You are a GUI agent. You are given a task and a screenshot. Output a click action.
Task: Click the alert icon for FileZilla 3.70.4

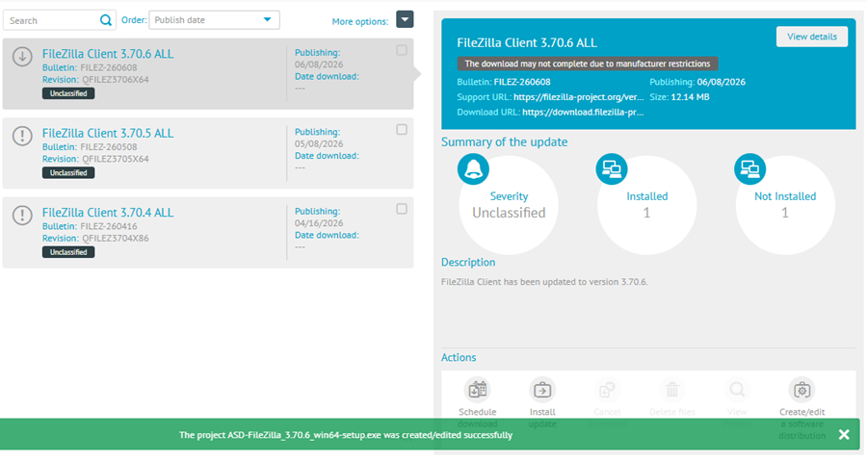tap(22, 216)
